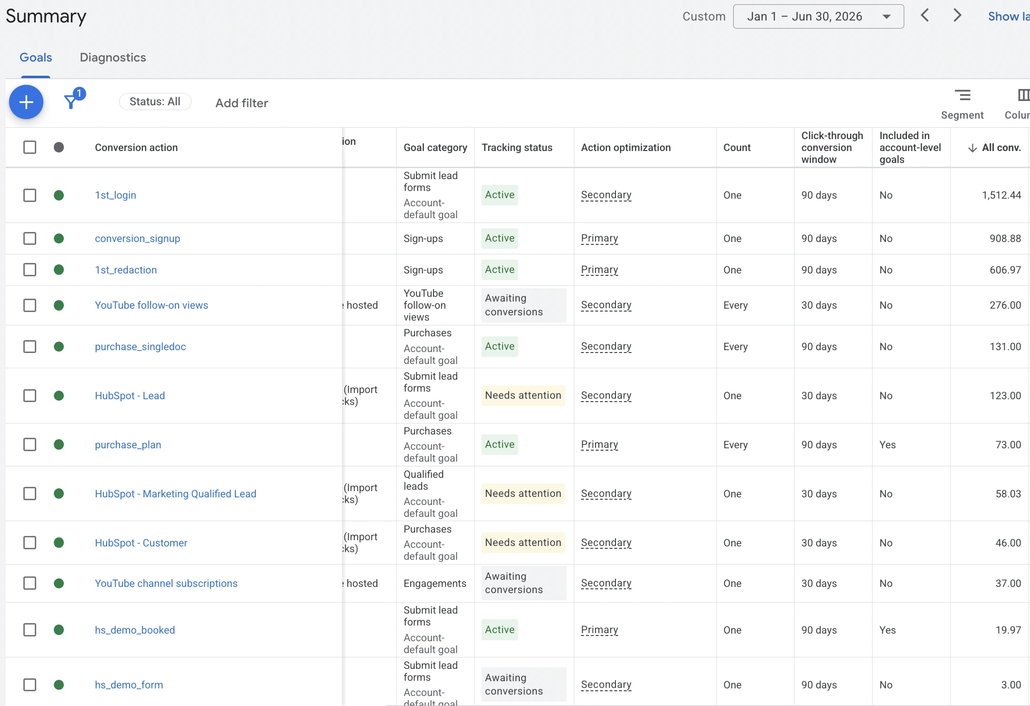Check the YouTube follow-on views checkbox
Viewport: 1030px width, 706px height.
[30, 305]
